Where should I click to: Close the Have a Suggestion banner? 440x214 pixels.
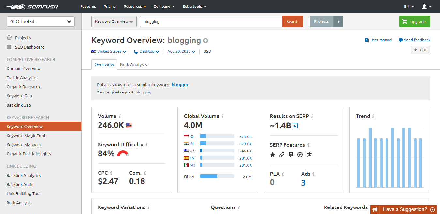[x=432, y=209]
